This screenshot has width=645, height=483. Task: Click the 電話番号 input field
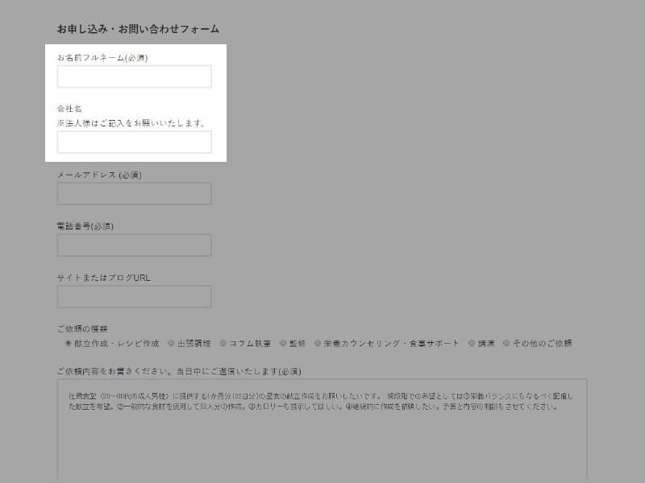pyautogui.click(x=134, y=246)
